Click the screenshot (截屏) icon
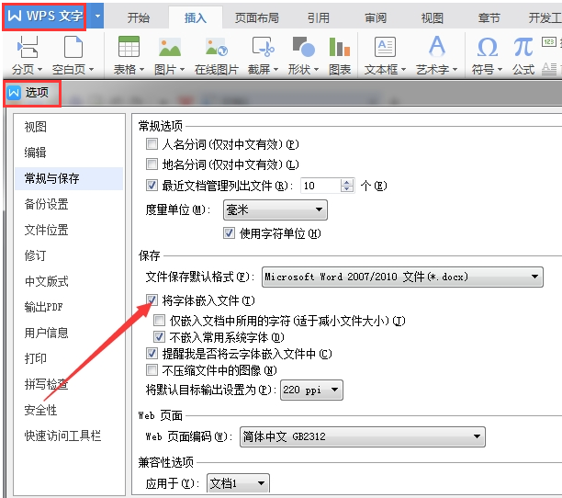The width and height of the screenshot is (562, 498). coord(263,47)
